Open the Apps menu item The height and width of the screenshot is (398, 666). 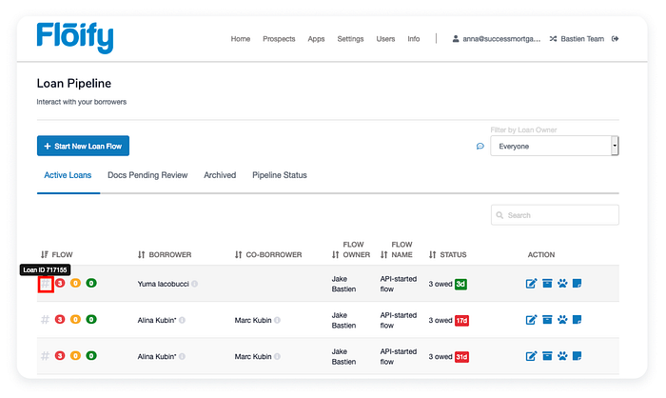pos(316,39)
